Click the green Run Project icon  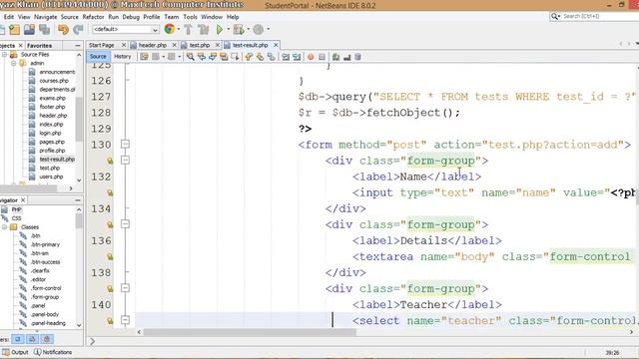tap(220, 29)
